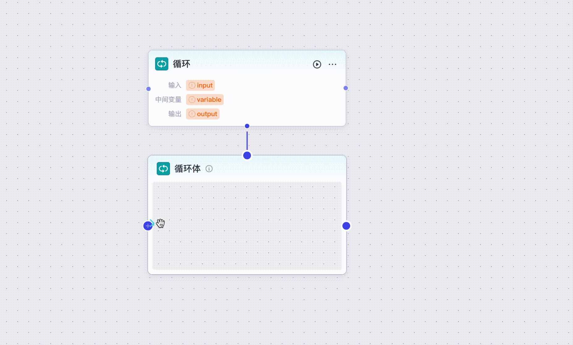Viewport: 573px width, 345px height.
Task: Click the info icon next to 循环体 title
Action: point(210,169)
